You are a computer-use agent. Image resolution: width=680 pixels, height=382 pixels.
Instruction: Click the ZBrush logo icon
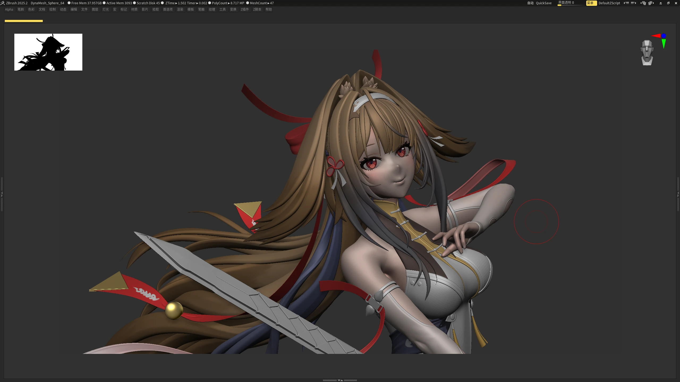point(3,3)
